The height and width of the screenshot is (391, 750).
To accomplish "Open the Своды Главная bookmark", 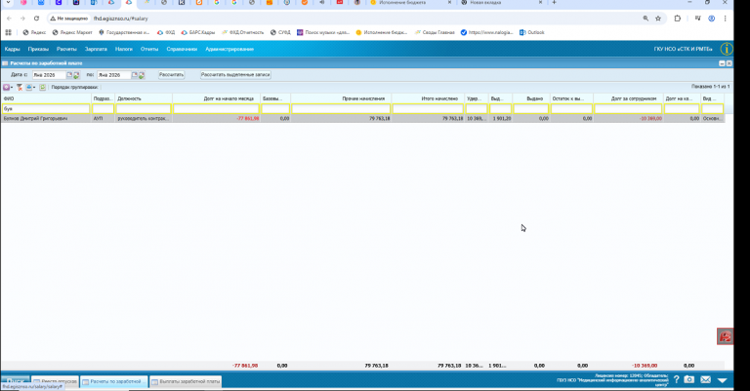I will coord(435,32).
